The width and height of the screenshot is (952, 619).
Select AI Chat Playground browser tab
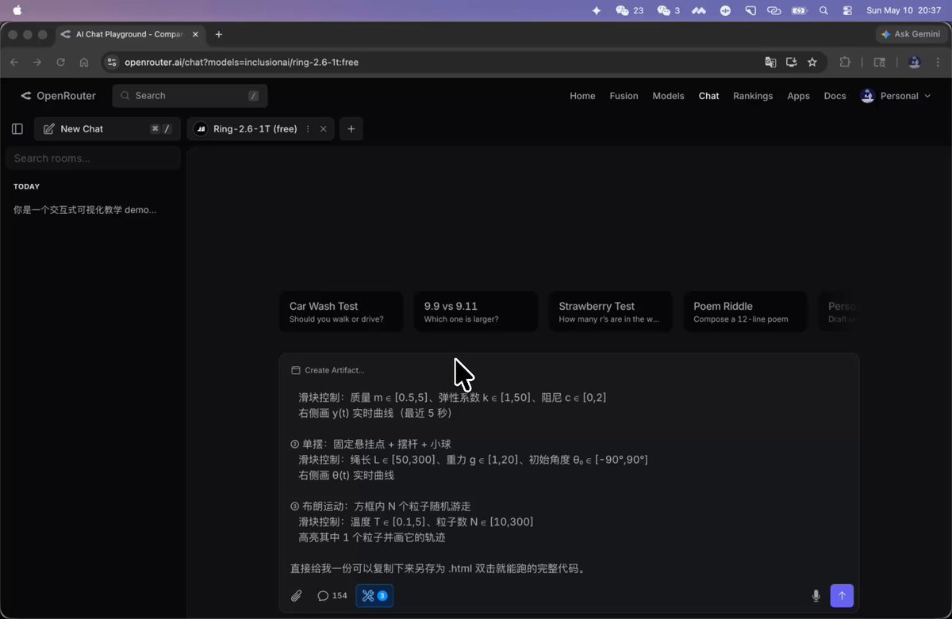point(130,34)
